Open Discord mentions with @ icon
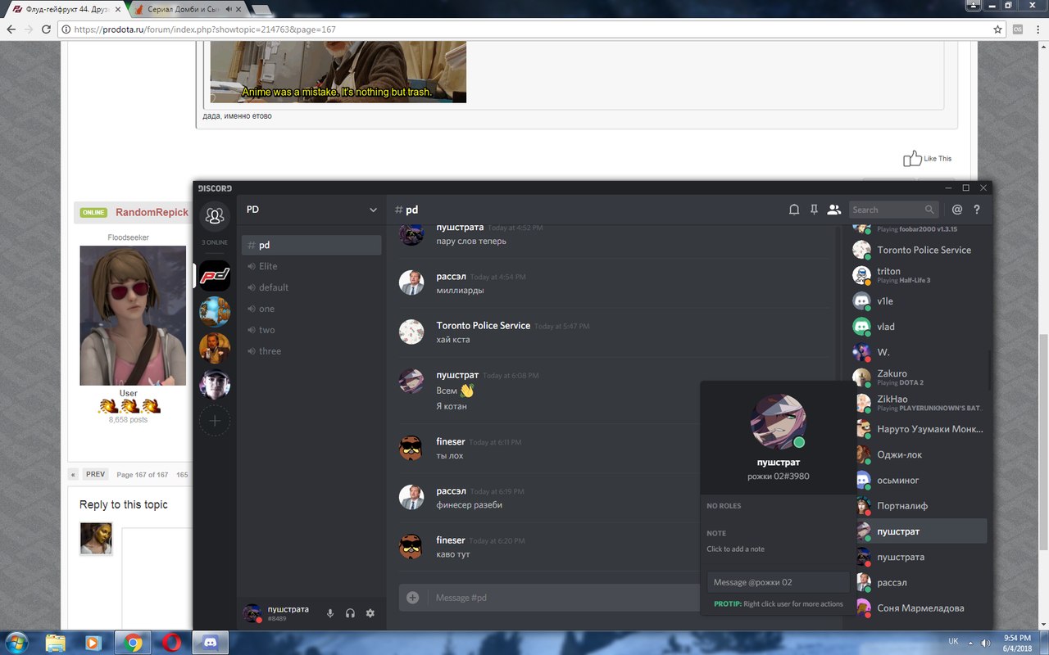The image size is (1049, 655). (x=956, y=210)
